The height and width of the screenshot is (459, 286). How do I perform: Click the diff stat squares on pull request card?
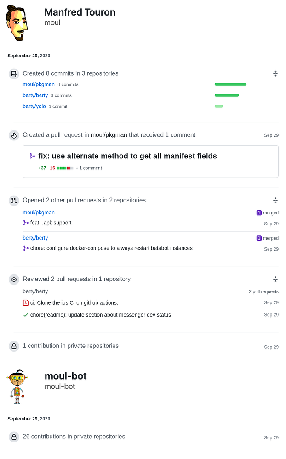click(x=65, y=168)
